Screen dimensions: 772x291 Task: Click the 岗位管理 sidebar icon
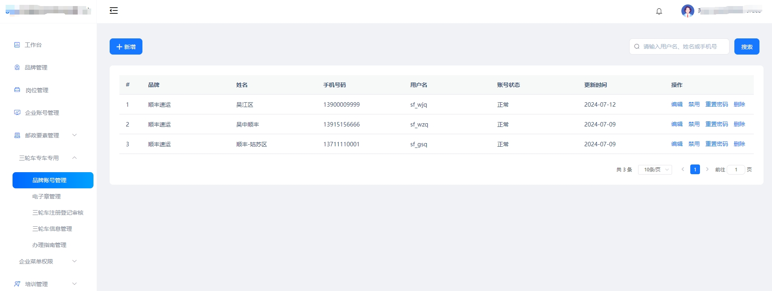[17, 90]
